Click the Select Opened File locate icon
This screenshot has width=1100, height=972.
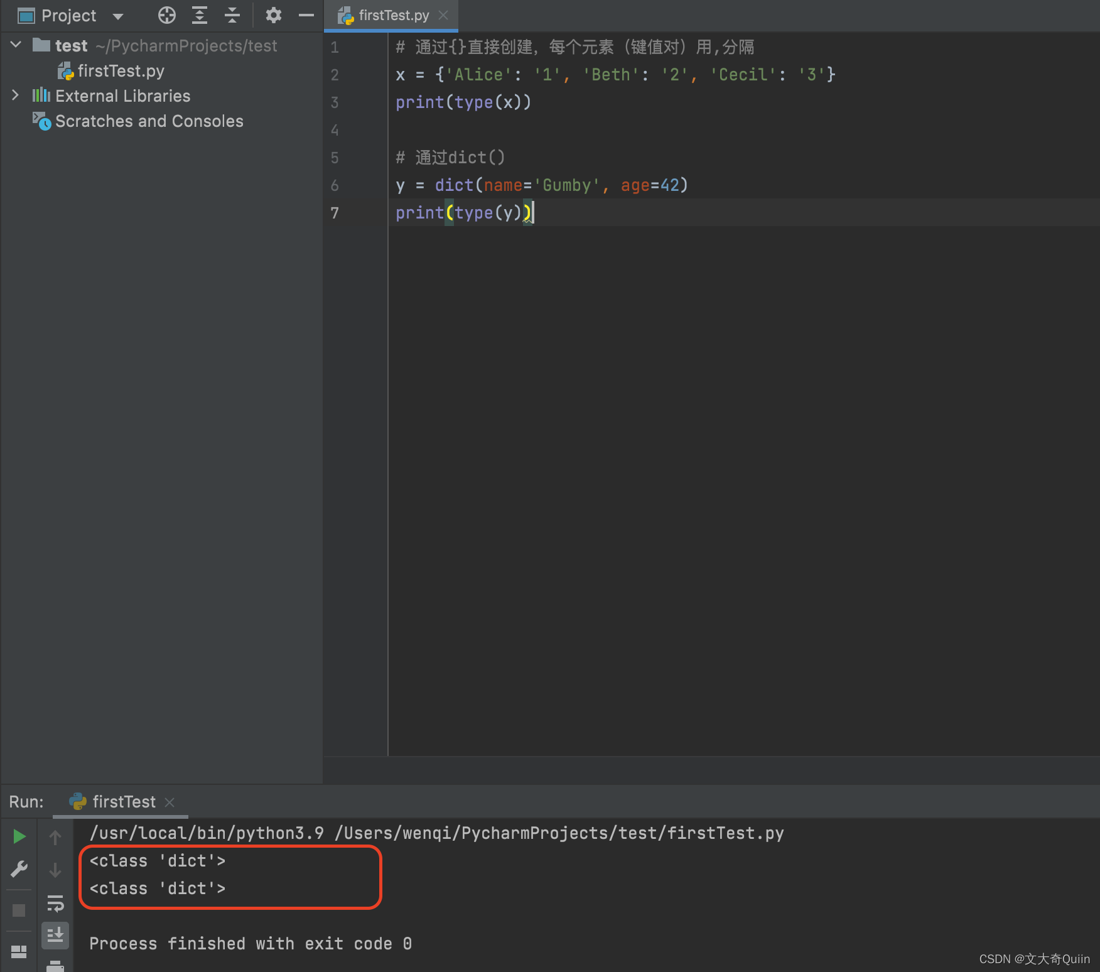(x=167, y=15)
